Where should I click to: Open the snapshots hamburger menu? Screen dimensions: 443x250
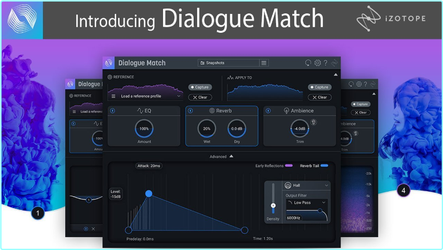pos(264,63)
